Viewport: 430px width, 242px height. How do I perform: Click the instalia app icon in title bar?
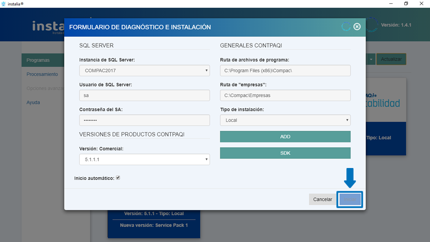point(4,4)
